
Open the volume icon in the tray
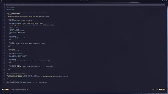[x=164, y=1]
